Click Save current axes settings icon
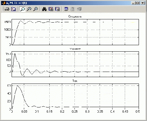147x121 pixels. click(51, 9)
